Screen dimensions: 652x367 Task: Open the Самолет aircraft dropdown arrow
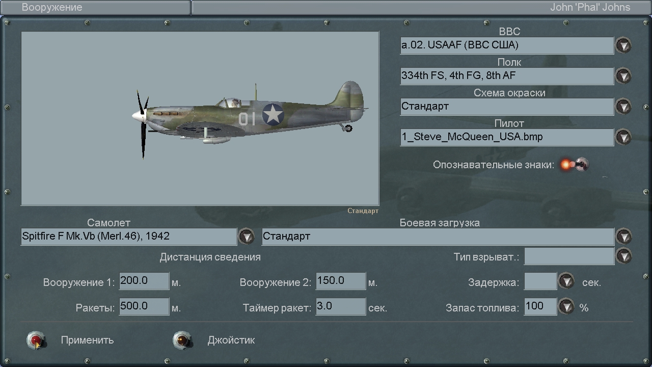247,237
